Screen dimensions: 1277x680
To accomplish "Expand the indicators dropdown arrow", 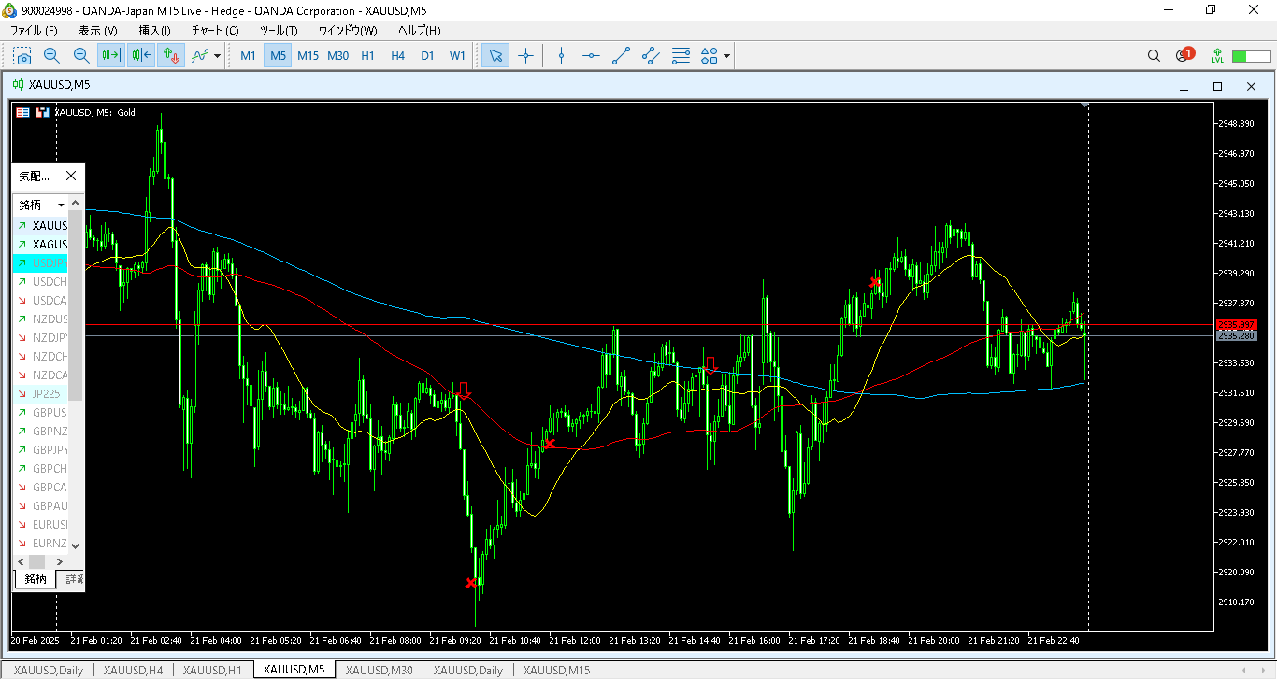I will [218, 56].
